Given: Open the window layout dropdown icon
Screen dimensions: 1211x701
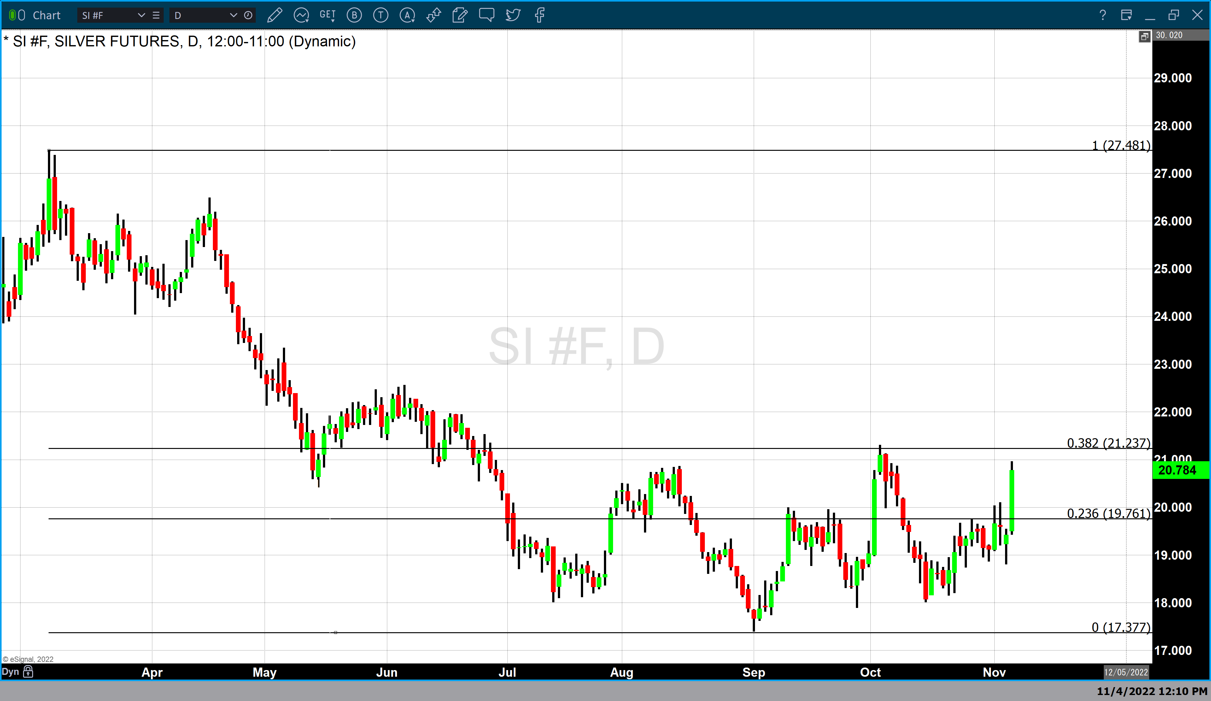Looking at the screenshot, I should tap(1126, 15).
